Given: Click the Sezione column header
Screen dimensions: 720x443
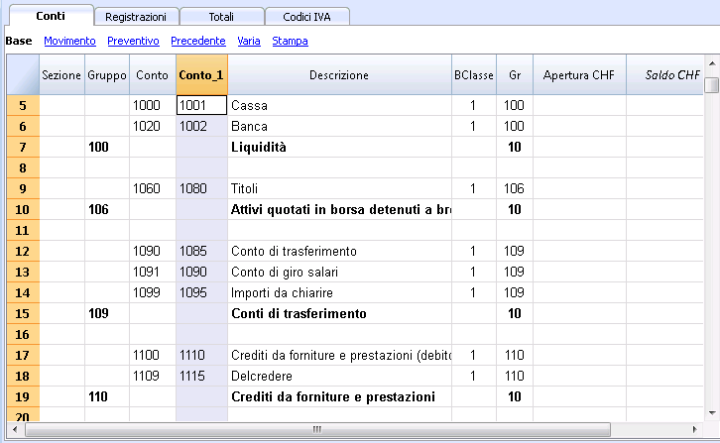Looking at the screenshot, I should (61, 75).
